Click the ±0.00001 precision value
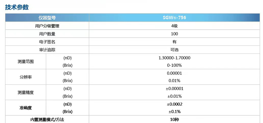The height and width of the screenshot is (123, 263). click(174, 88)
